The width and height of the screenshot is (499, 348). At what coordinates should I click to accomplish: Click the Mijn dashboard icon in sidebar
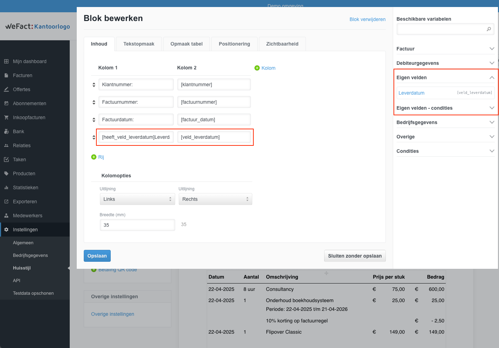click(6, 61)
